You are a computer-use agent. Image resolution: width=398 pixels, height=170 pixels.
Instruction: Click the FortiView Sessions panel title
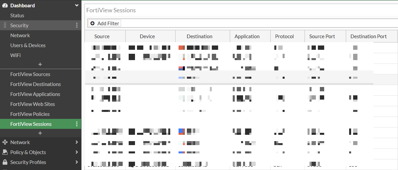(x=111, y=10)
